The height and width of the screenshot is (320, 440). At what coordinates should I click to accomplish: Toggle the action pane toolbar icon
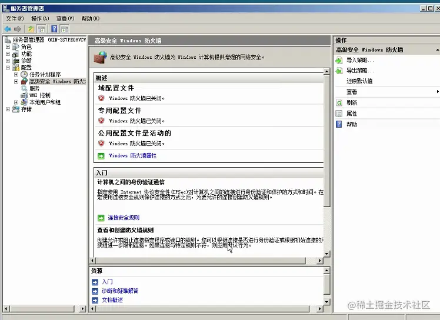tap(65, 29)
